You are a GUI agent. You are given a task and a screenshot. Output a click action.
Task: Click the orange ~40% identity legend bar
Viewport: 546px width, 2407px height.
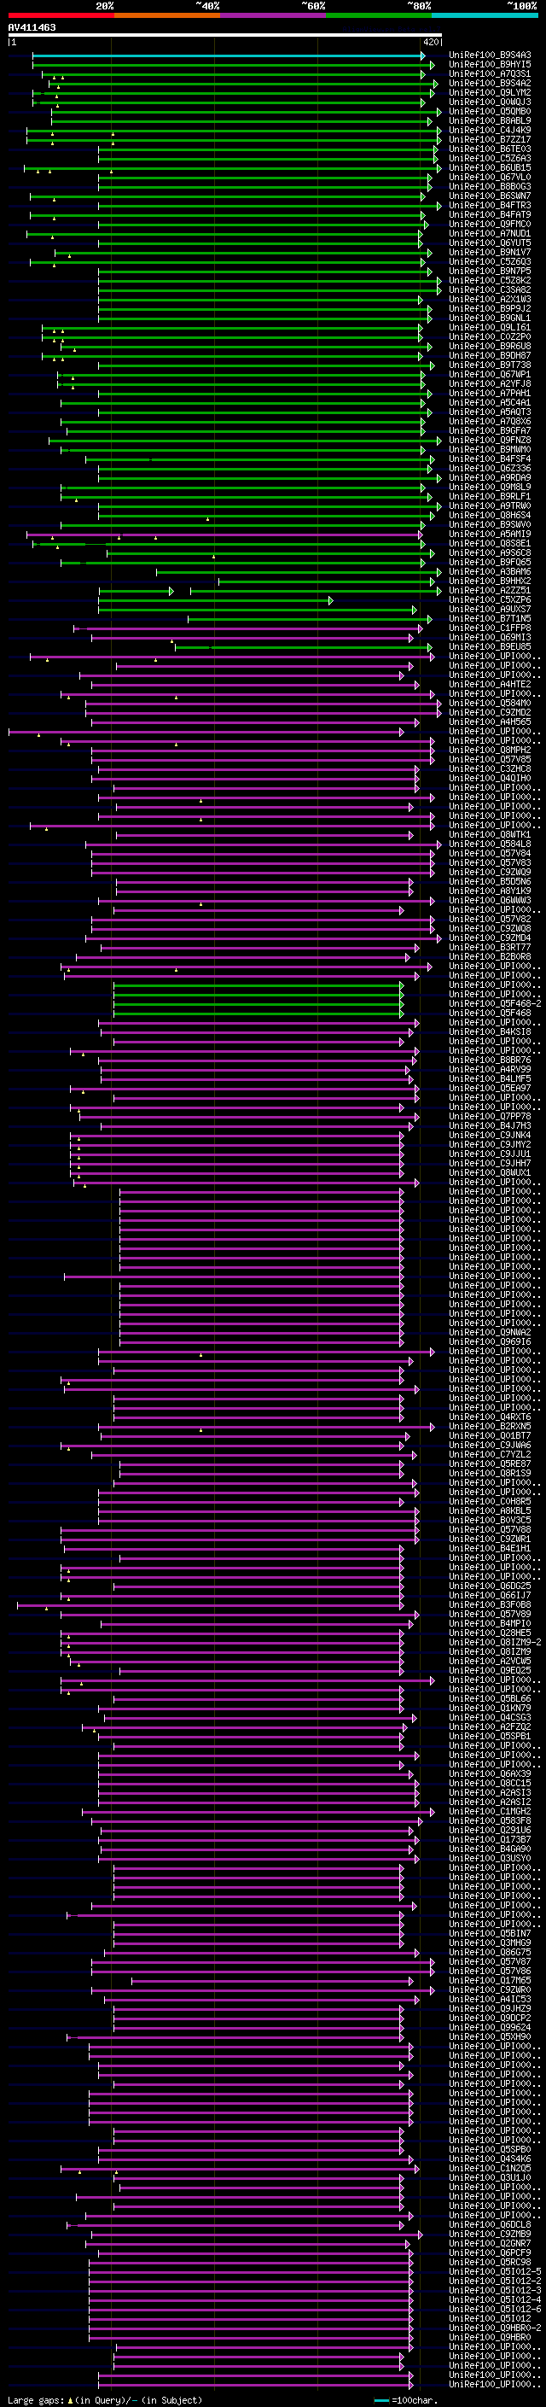click(x=167, y=15)
